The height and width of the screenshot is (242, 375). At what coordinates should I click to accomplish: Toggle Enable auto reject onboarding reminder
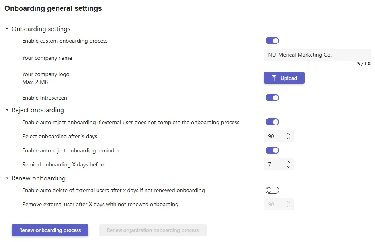point(272,150)
